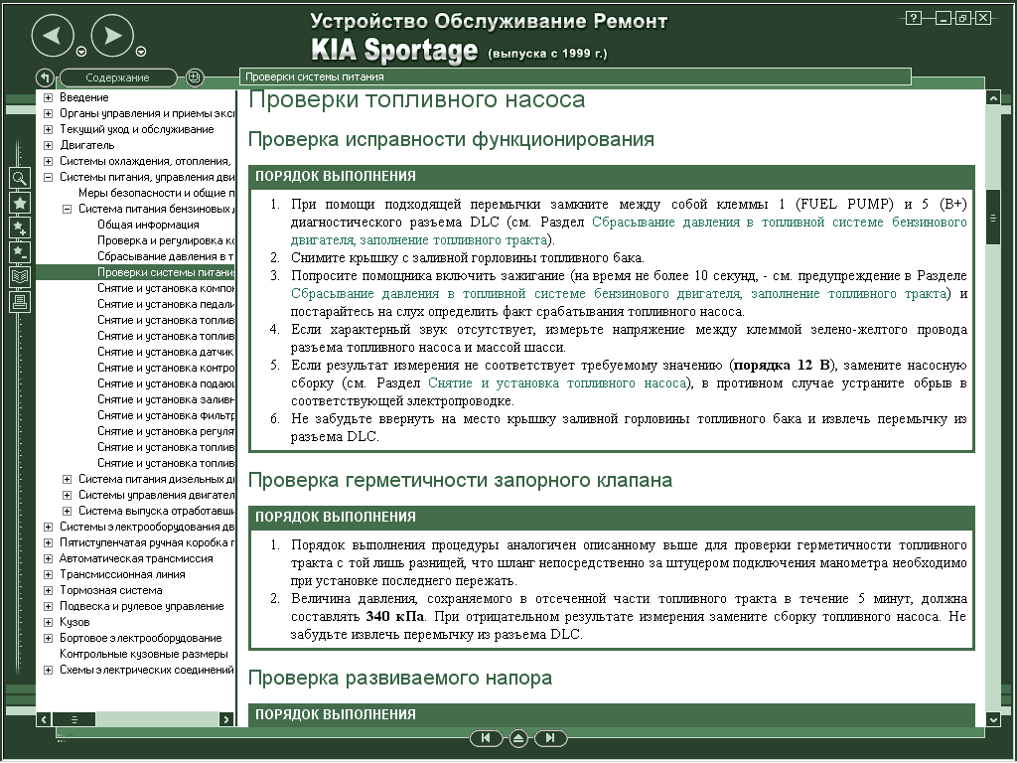The width and height of the screenshot is (1017, 763).
Task: Click the bottom up/eject navigation button
Action: click(x=518, y=738)
